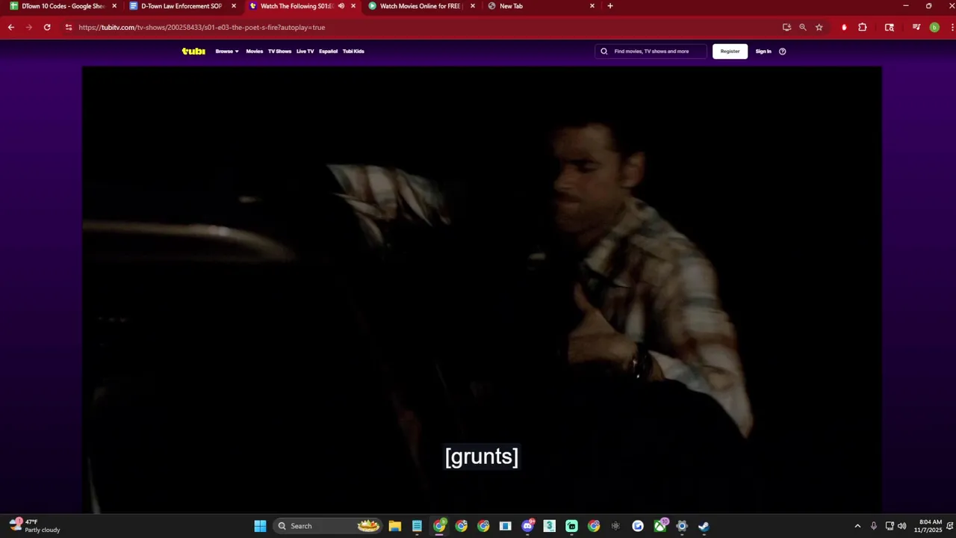This screenshot has height=538, width=956.
Task: Open the weather widget showing 47°F
Action: (x=35, y=526)
